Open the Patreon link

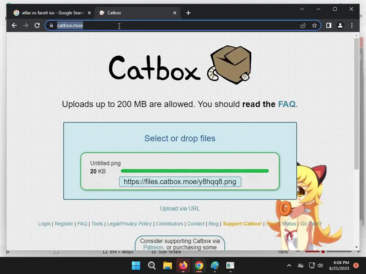[153, 248]
